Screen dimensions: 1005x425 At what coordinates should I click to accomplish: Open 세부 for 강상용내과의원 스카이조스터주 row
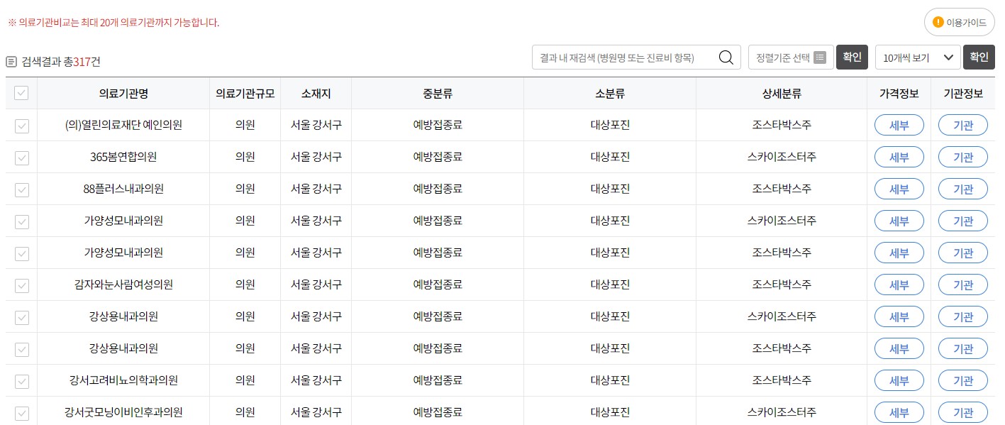coord(899,317)
